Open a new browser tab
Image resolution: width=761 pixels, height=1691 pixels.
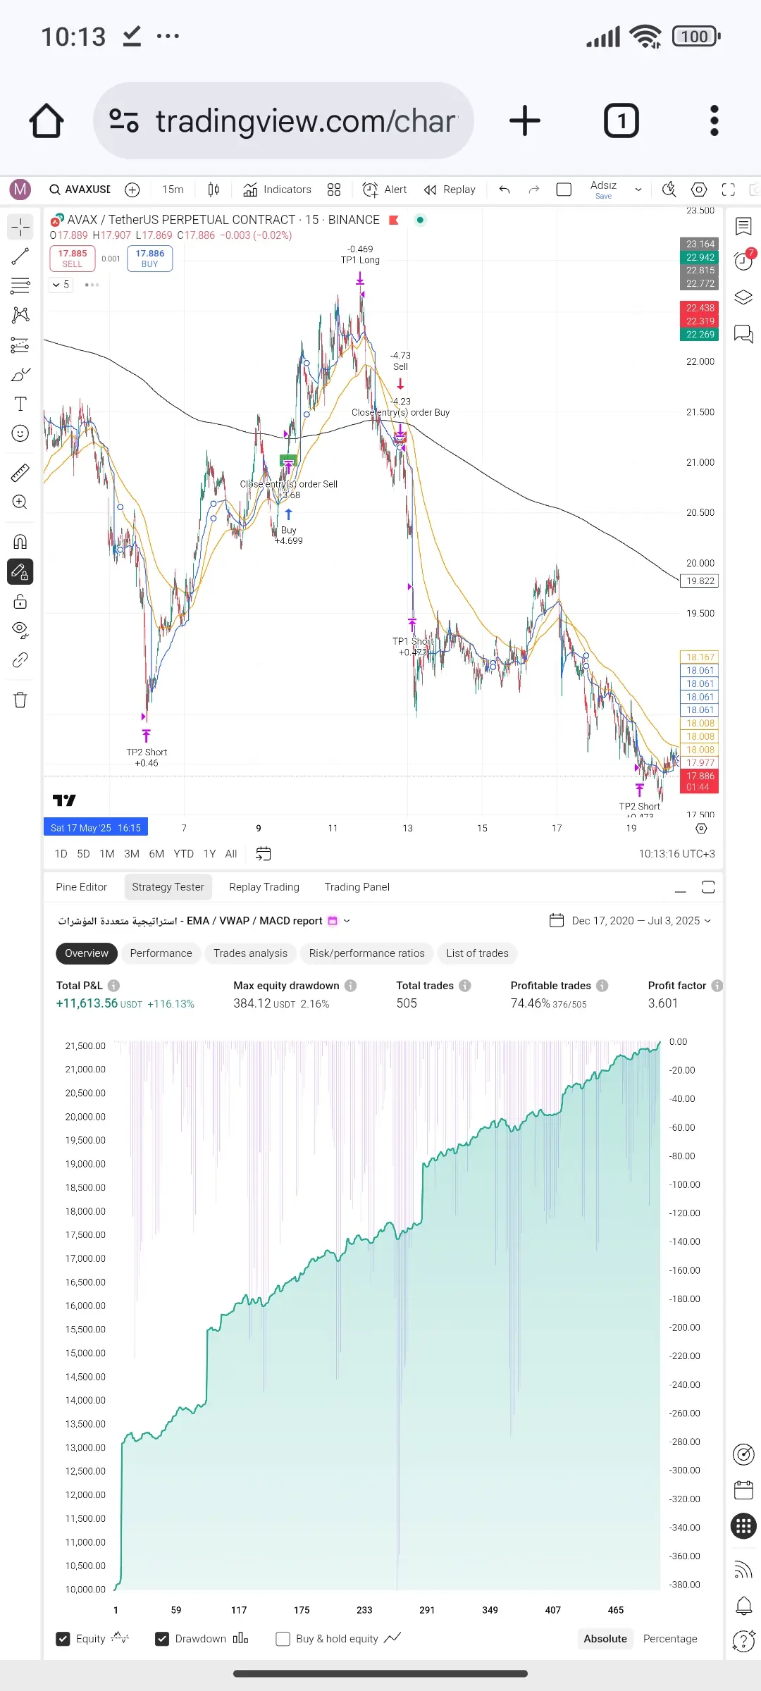525,120
